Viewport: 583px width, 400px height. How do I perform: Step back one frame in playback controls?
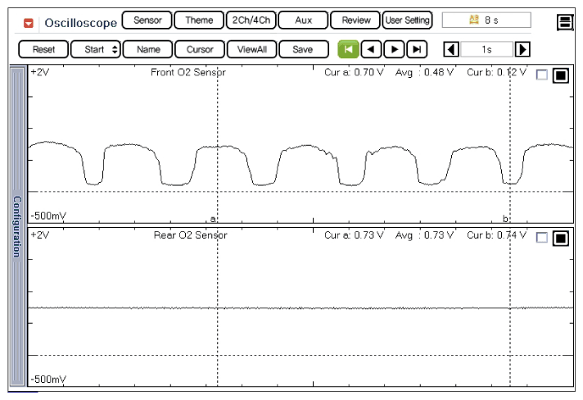coord(371,49)
